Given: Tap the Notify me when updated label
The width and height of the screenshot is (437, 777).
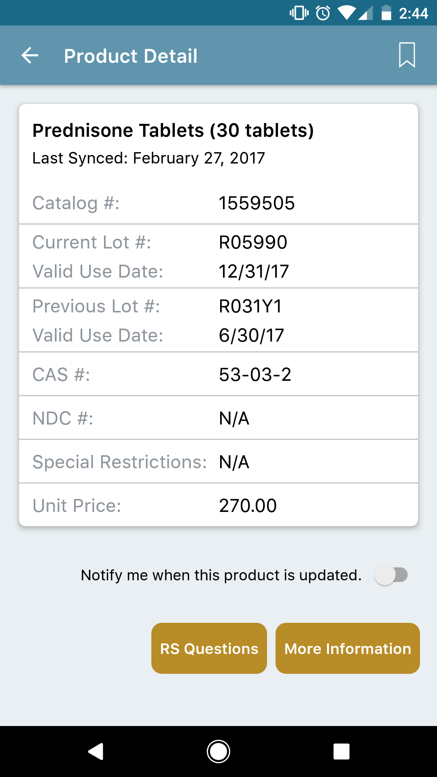Looking at the screenshot, I should [221, 575].
